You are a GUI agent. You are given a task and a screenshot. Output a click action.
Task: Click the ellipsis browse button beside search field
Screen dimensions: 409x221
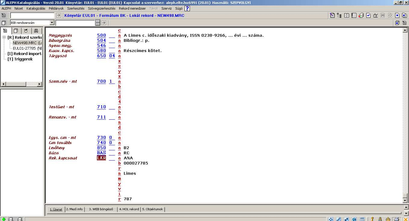coord(98,23)
